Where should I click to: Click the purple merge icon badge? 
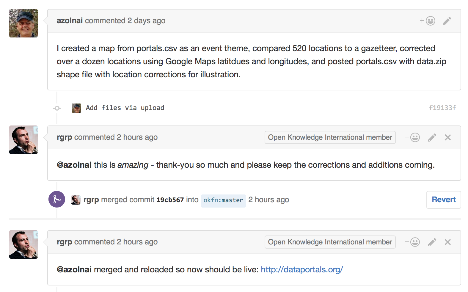(x=57, y=199)
